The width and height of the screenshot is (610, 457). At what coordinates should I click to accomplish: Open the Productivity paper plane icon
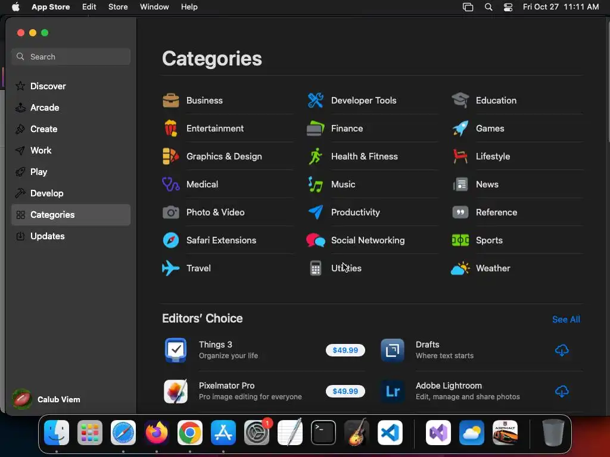pyautogui.click(x=316, y=212)
